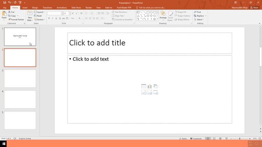Open the File menu
The image size is (262, 147).
5,8
